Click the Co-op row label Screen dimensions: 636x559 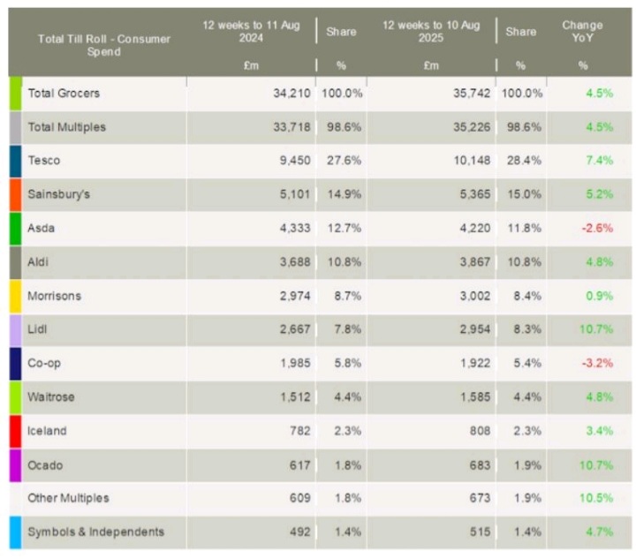click(x=45, y=363)
